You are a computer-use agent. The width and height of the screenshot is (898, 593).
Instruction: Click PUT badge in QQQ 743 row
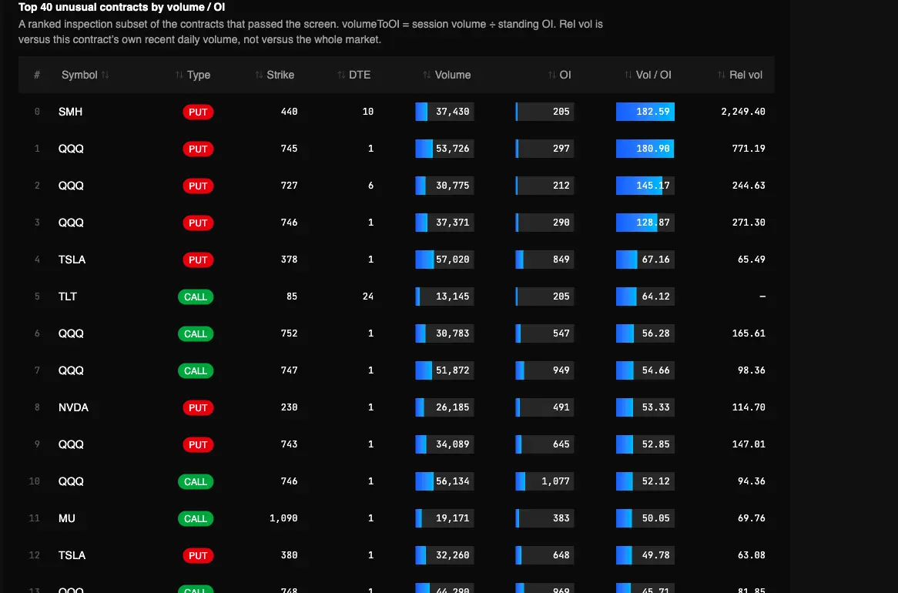[198, 444]
